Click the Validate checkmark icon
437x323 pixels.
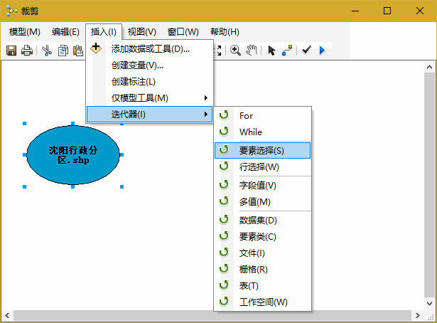click(x=306, y=50)
